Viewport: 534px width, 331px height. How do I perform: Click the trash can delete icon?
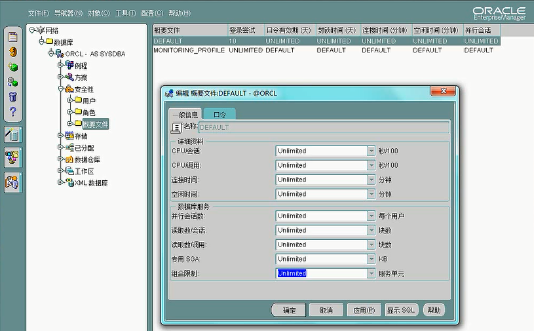(x=13, y=97)
